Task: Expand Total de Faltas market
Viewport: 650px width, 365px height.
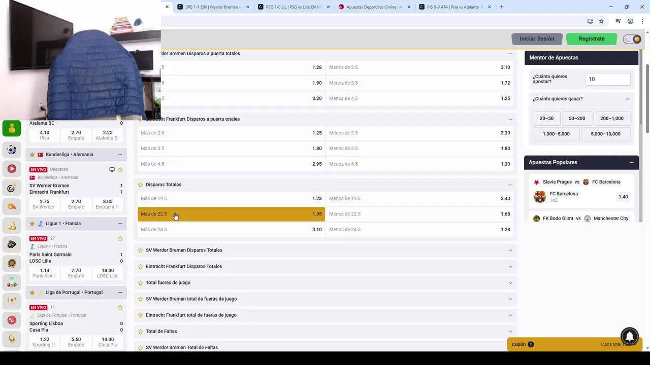Action: (x=510, y=331)
